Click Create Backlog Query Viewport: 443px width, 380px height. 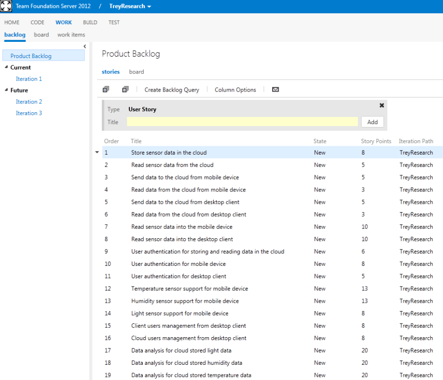click(x=171, y=90)
